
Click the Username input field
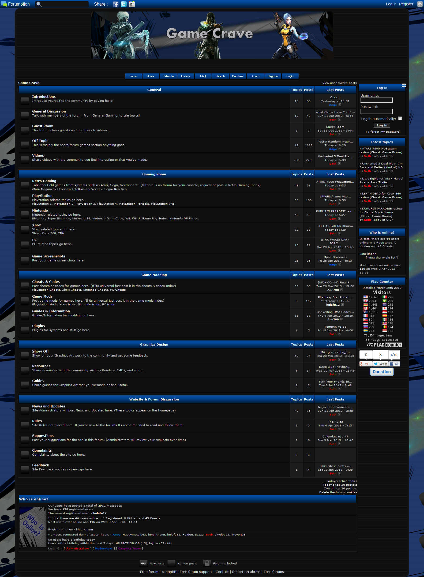[376, 100]
